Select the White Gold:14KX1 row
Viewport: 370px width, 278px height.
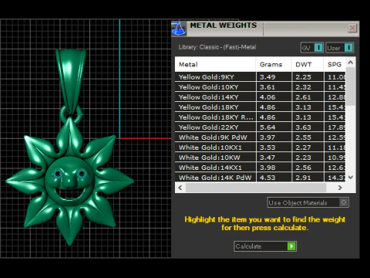click(x=261, y=168)
